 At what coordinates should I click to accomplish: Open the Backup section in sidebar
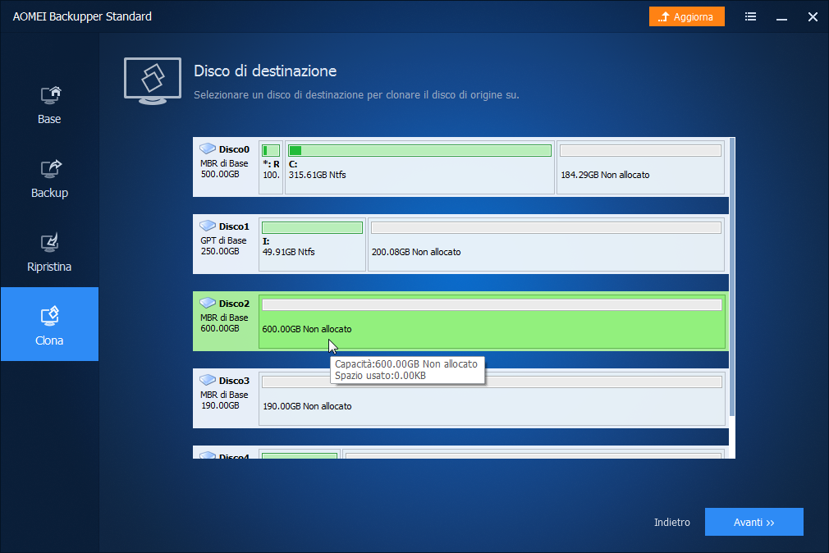click(x=49, y=179)
